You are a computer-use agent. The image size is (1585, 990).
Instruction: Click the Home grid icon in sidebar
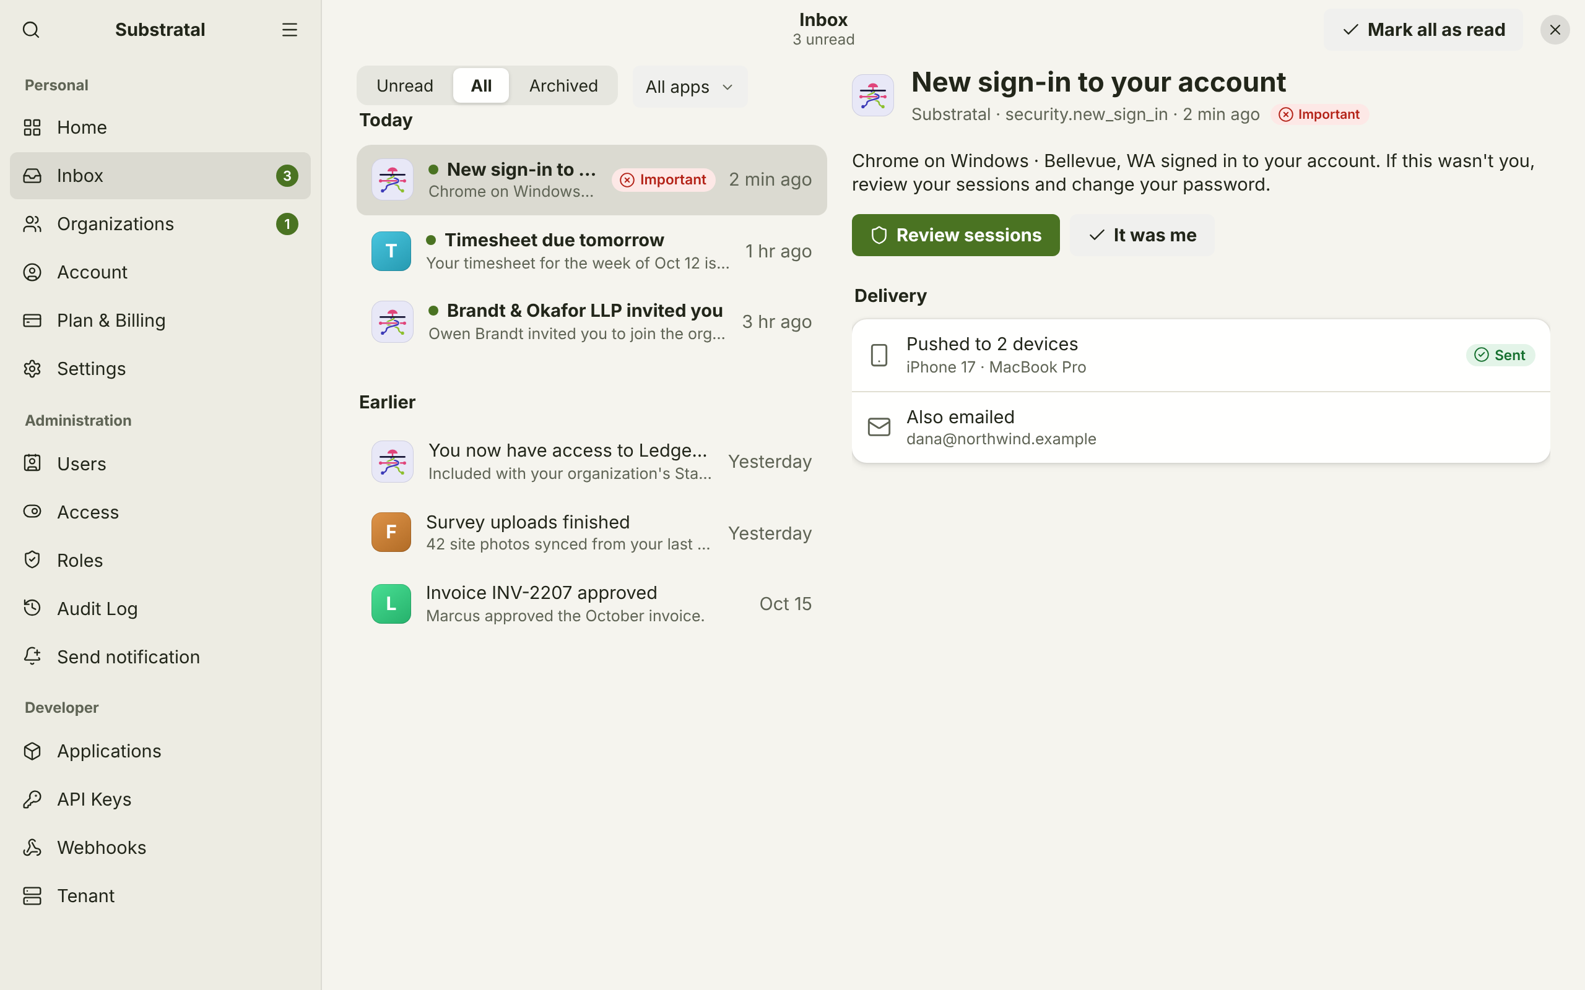coord(32,127)
